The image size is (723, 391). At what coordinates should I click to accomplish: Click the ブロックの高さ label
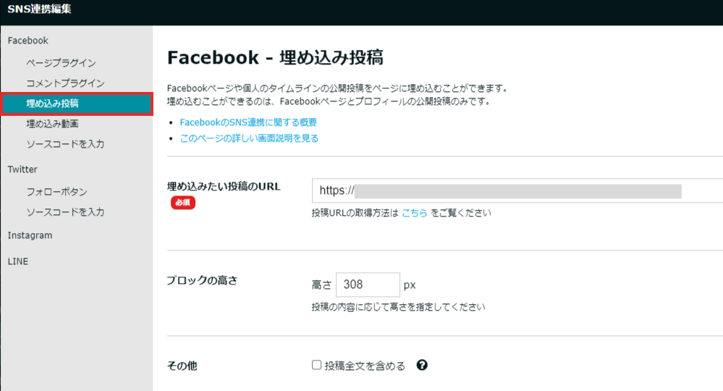202,280
